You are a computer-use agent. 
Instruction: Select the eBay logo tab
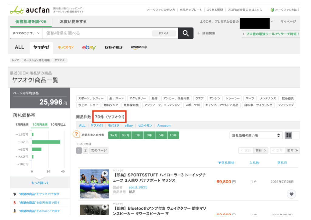tap(89, 47)
